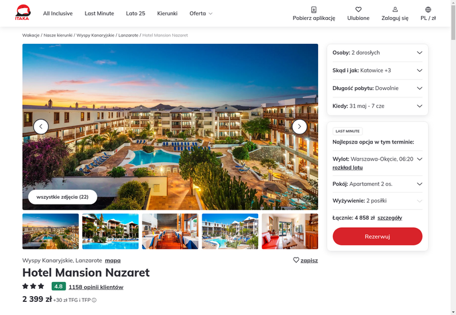Click the red Rezerwuj button
456x315 pixels.
pyautogui.click(x=377, y=236)
